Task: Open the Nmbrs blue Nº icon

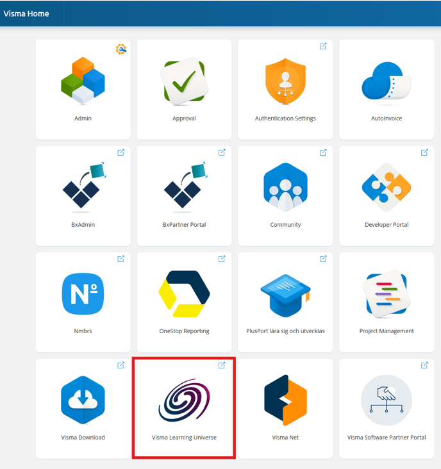Action: click(83, 293)
